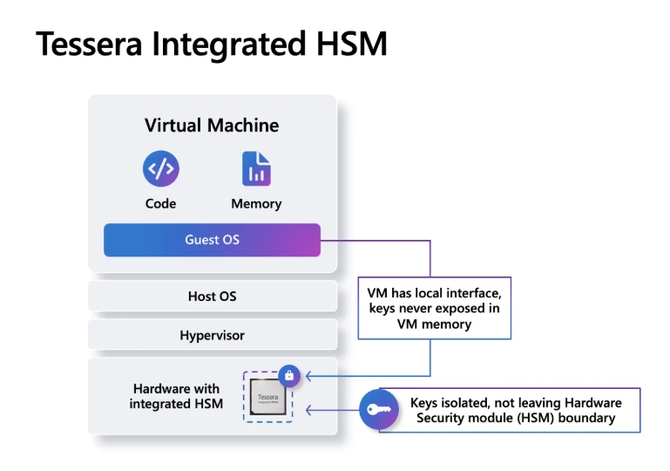The width and height of the screenshot is (670, 471).
Task: Click the "Keys isolated" callout text
Action: [516, 410]
